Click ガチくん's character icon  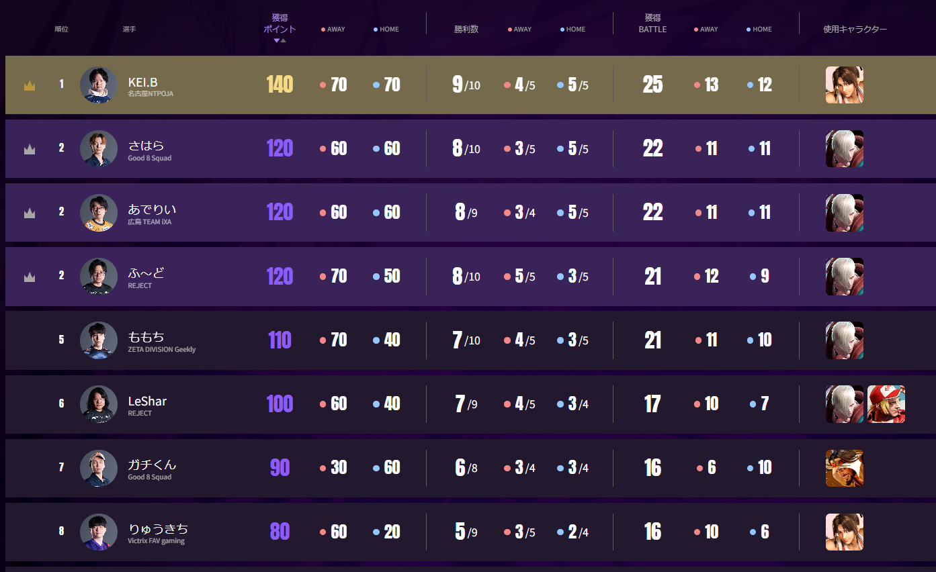(x=844, y=468)
